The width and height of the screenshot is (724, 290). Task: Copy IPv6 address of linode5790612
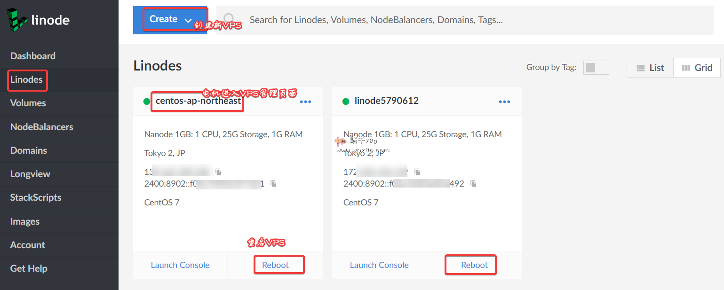[474, 184]
